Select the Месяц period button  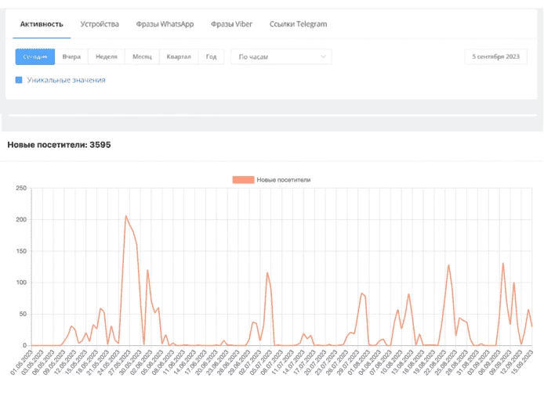click(x=142, y=57)
